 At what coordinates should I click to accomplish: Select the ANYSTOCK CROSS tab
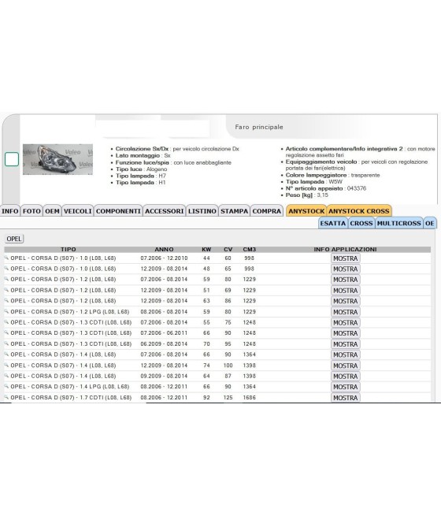point(359,211)
